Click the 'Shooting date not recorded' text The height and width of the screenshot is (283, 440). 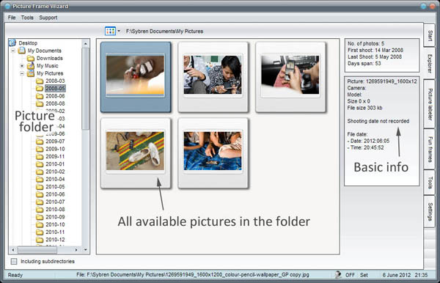[x=378, y=121]
